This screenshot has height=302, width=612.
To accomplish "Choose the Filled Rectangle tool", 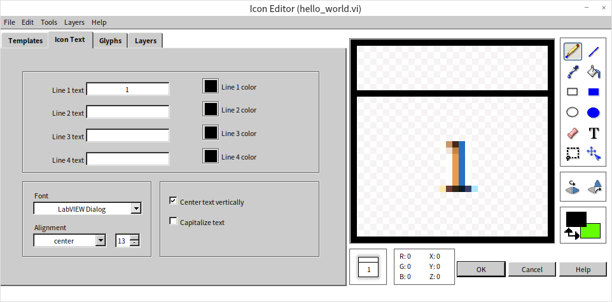I will 594,92.
